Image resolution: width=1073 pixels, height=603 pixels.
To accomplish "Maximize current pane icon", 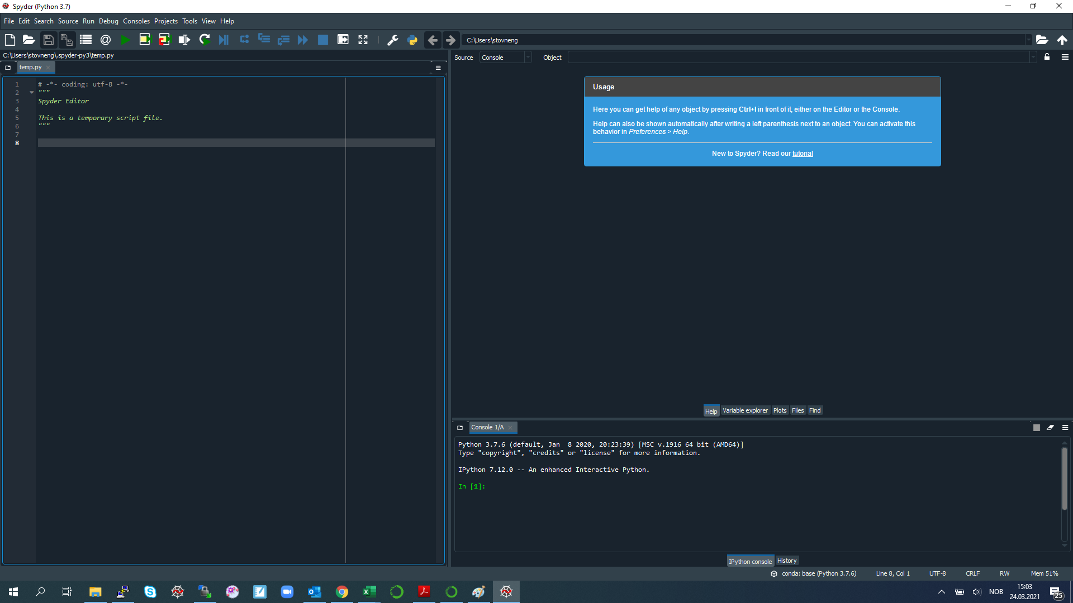I will pos(343,40).
